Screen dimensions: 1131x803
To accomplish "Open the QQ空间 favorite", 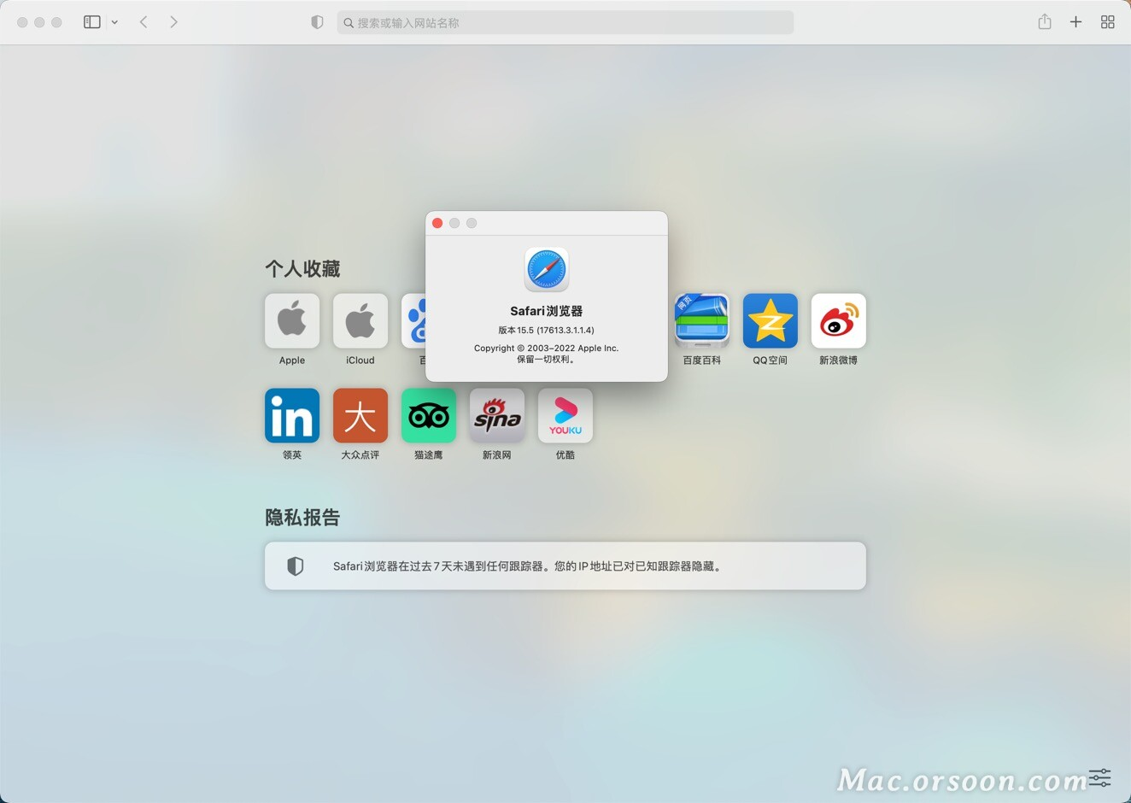I will tap(771, 321).
